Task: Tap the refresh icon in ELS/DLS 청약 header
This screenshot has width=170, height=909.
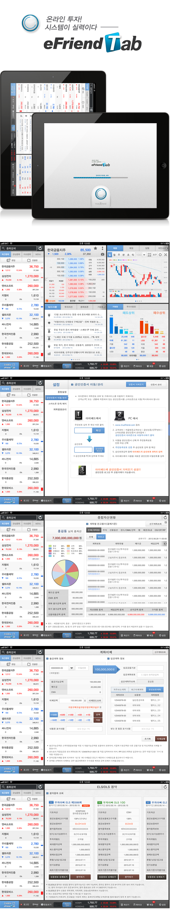Action: [x=165, y=787]
